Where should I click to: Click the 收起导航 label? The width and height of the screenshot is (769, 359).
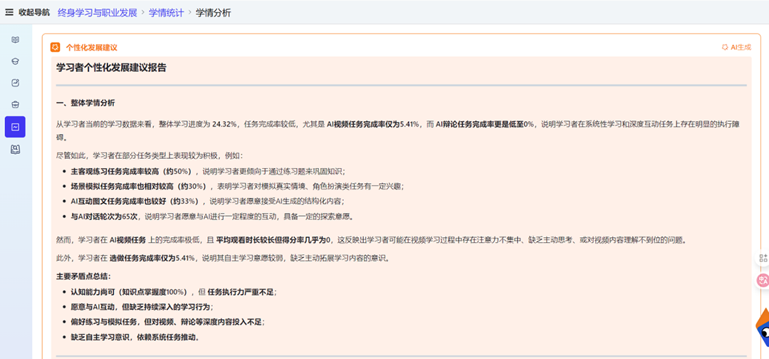34,13
